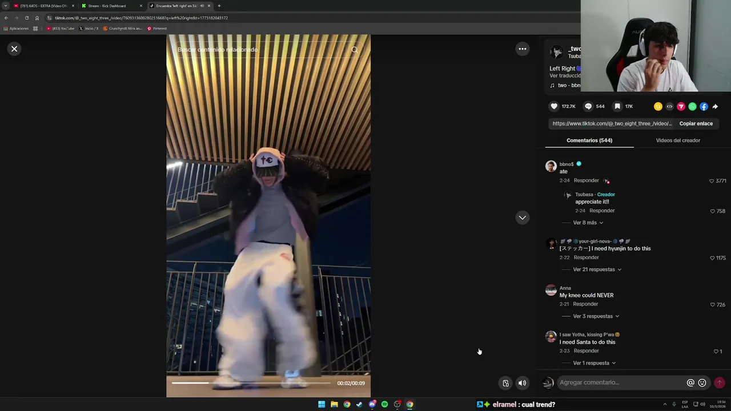Viewport: 731px width, 411px height.
Task: Open YouTube bookmark in bookmarks bar
Action: [61, 29]
